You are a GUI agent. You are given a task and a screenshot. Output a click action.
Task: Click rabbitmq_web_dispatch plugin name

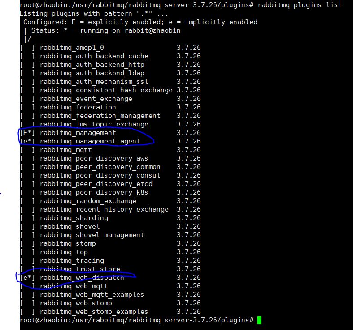82,278
